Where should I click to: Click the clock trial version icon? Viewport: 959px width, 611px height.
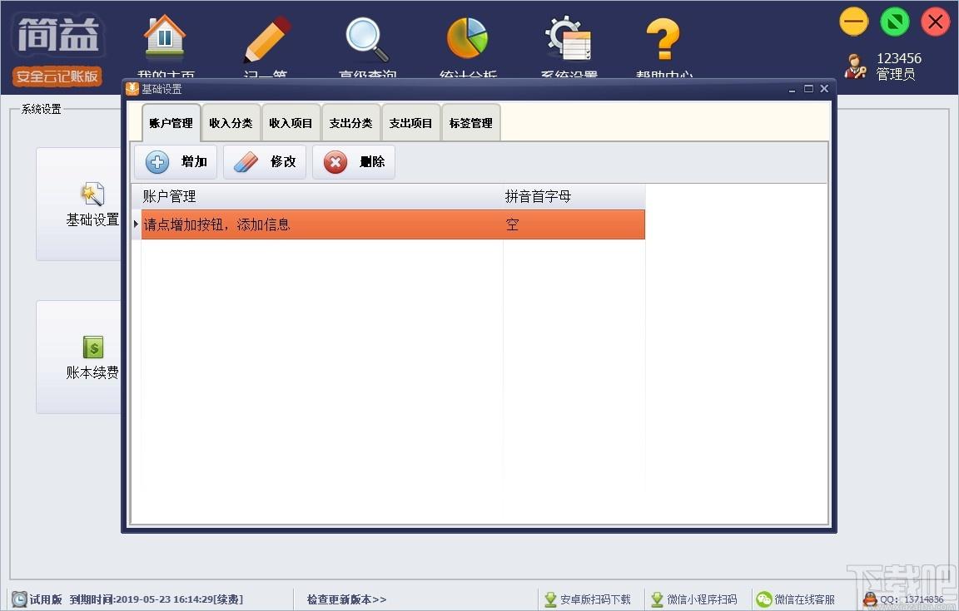[x=20, y=599]
